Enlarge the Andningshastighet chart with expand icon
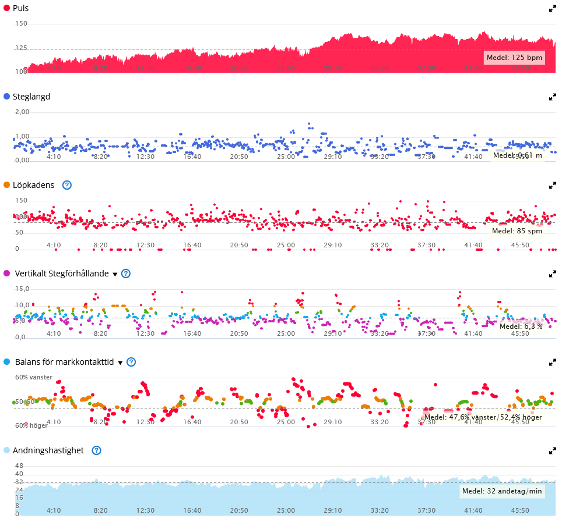Screen dimensions: 562x522 coord(552,451)
